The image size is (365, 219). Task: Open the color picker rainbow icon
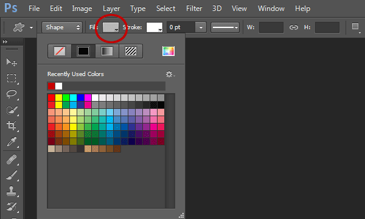[x=169, y=51]
